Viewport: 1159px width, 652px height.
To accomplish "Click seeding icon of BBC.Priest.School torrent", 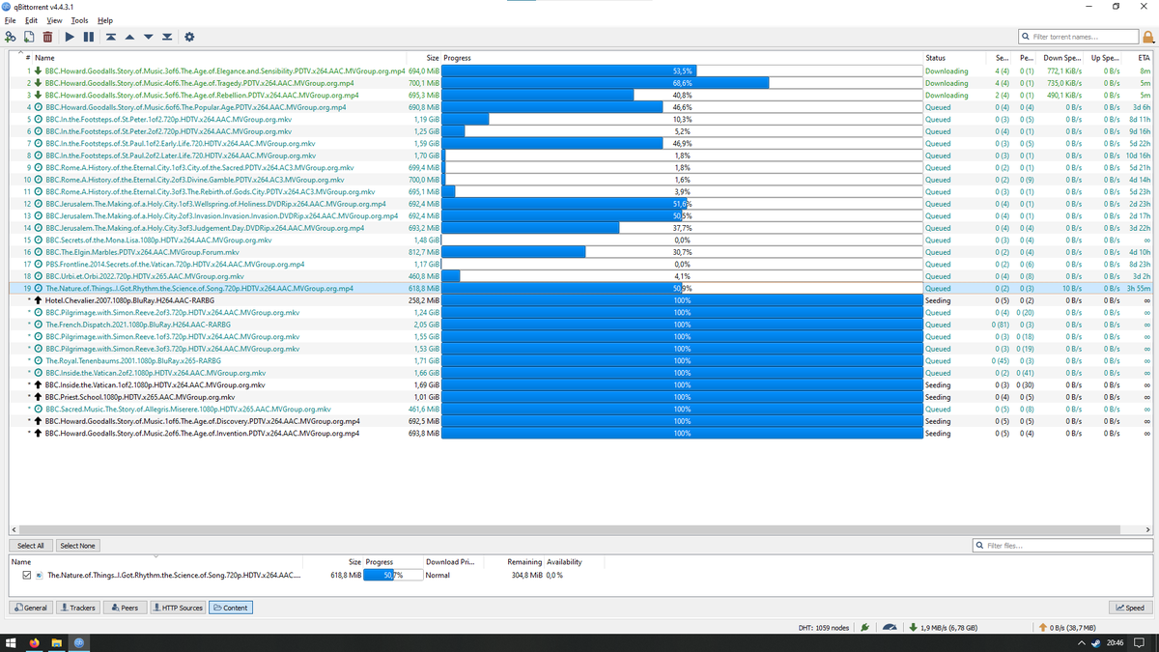I will pos(37,397).
